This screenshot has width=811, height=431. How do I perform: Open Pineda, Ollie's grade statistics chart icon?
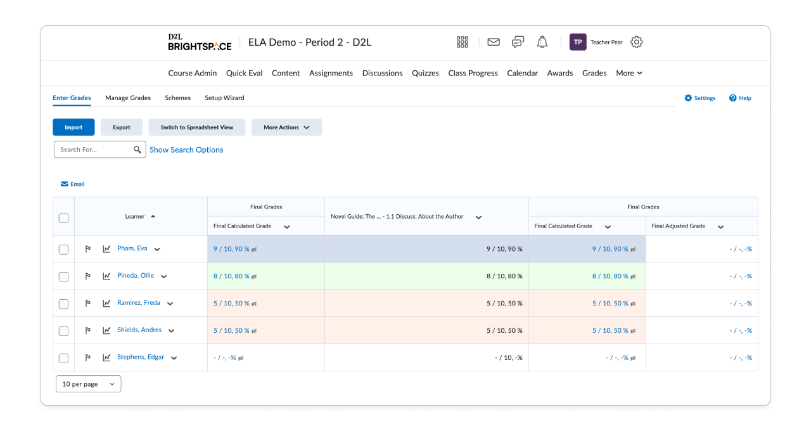tap(106, 276)
